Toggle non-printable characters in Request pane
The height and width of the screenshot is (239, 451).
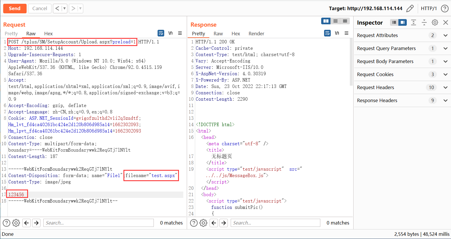click(171, 33)
